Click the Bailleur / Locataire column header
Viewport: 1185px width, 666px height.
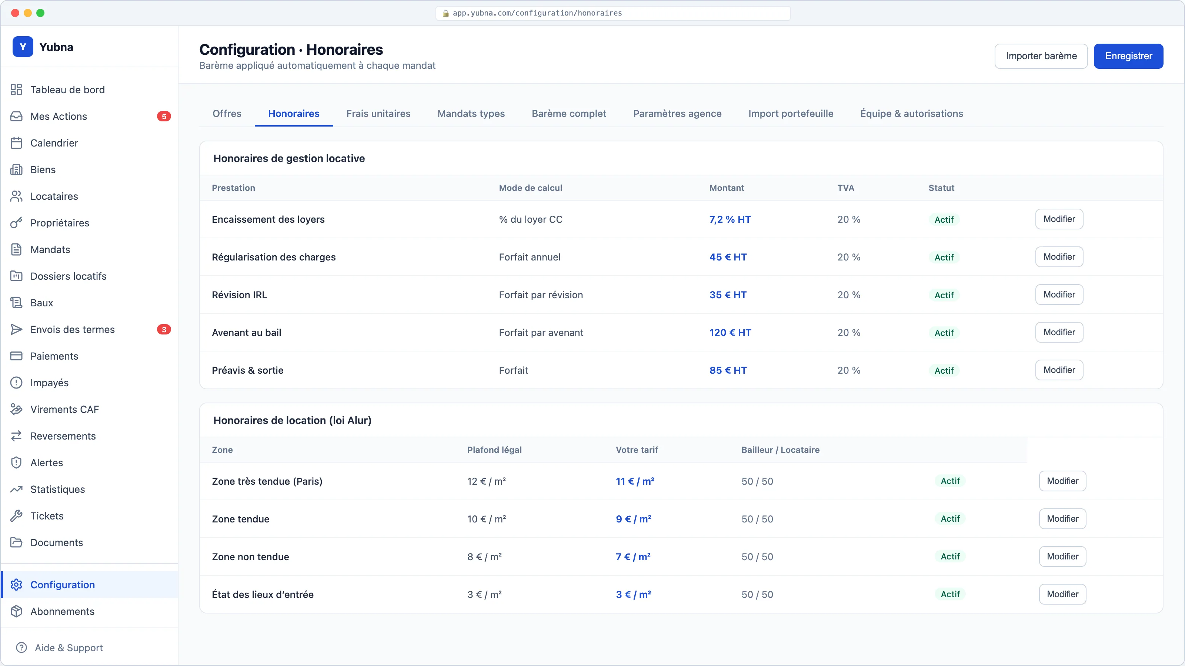coord(780,450)
